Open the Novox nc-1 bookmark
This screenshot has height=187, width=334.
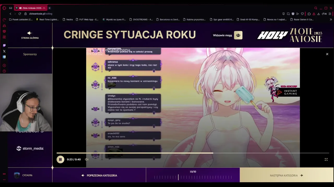(275, 19)
